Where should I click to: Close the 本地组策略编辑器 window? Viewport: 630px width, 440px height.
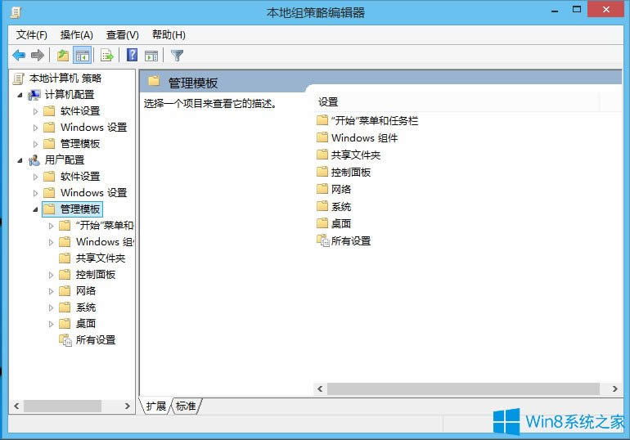pyautogui.click(x=606, y=9)
